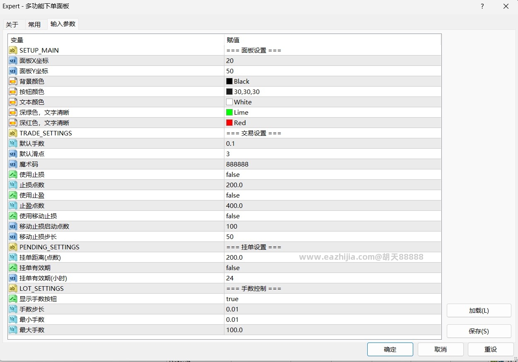The height and width of the screenshot is (362, 518).
Task: Click the color type icon beside 按钮颜色
Action: (x=13, y=92)
